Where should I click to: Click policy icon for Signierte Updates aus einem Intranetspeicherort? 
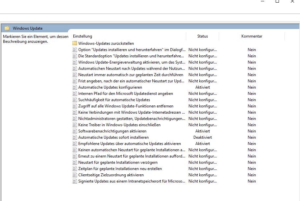coord(75,181)
